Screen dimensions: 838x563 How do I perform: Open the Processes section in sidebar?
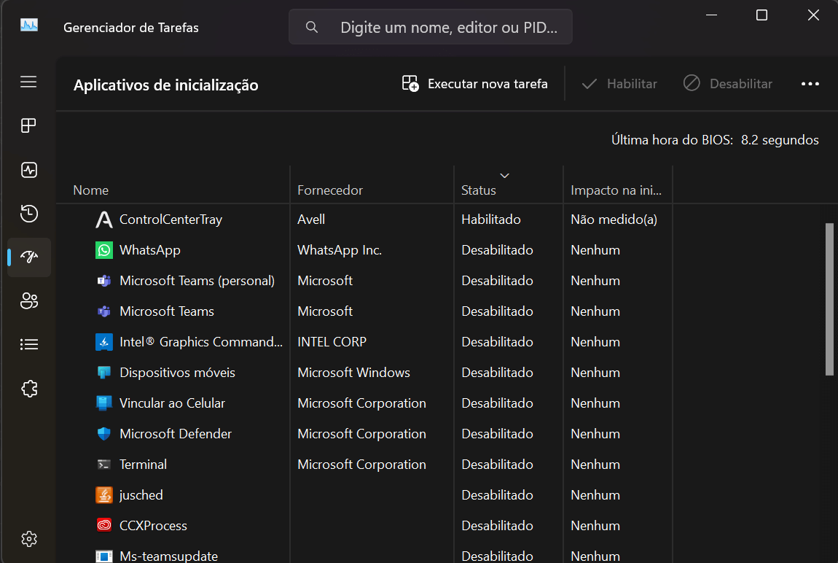click(x=28, y=125)
